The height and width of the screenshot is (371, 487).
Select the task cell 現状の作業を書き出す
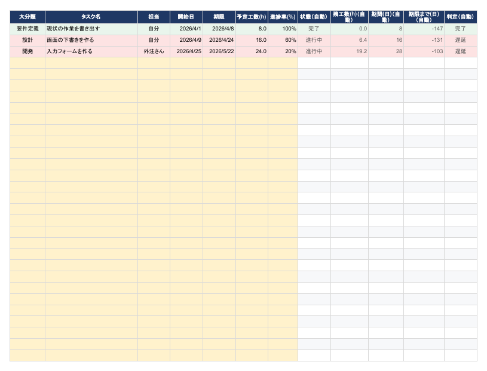pos(91,29)
